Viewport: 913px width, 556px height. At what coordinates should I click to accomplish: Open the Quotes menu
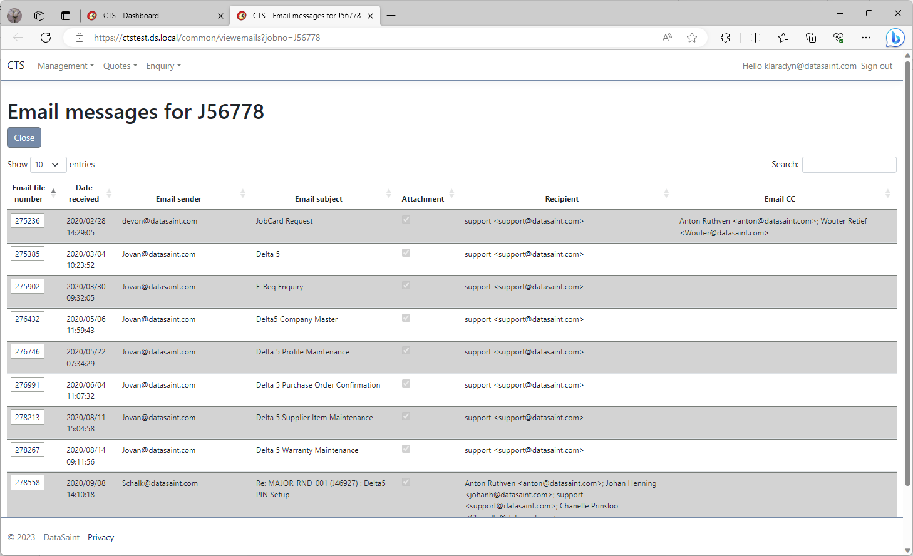click(x=120, y=66)
